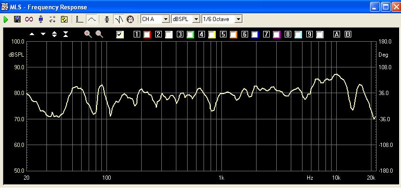The width and height of the screenshot is (401, 190).
Task: Click the yellow overlay 4 color box
Action: tap(212, 34)
